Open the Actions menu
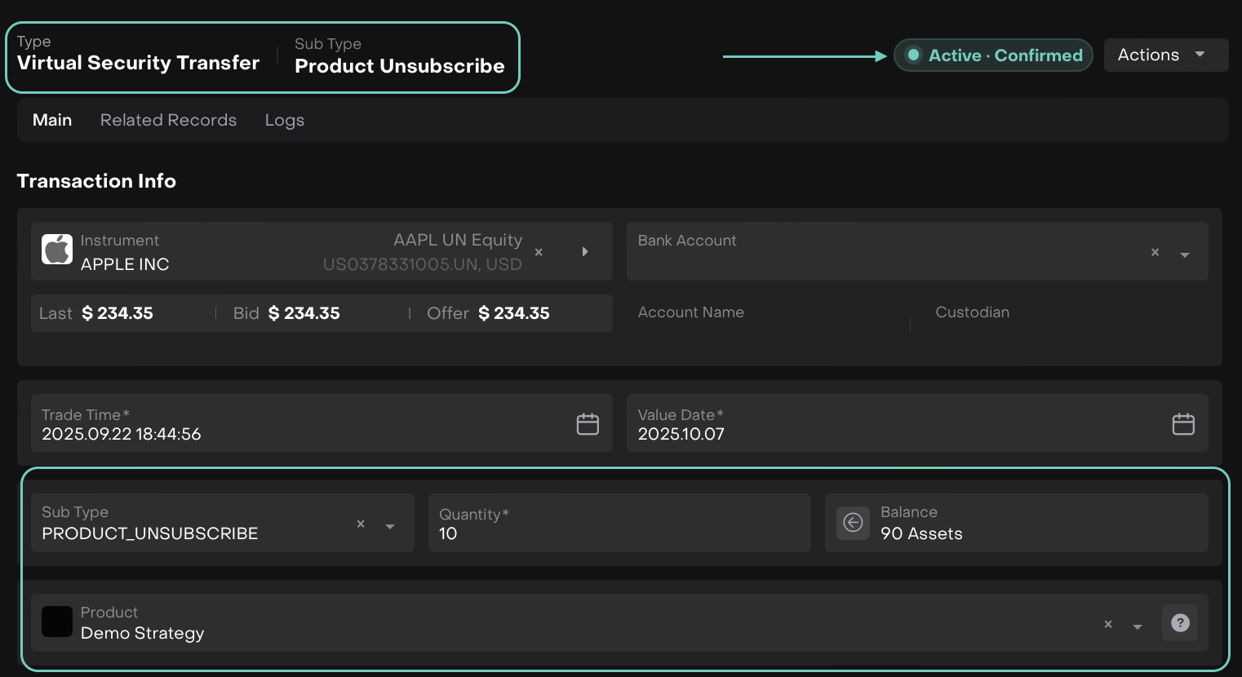The image size is (1242, 677). (1165, 55)
